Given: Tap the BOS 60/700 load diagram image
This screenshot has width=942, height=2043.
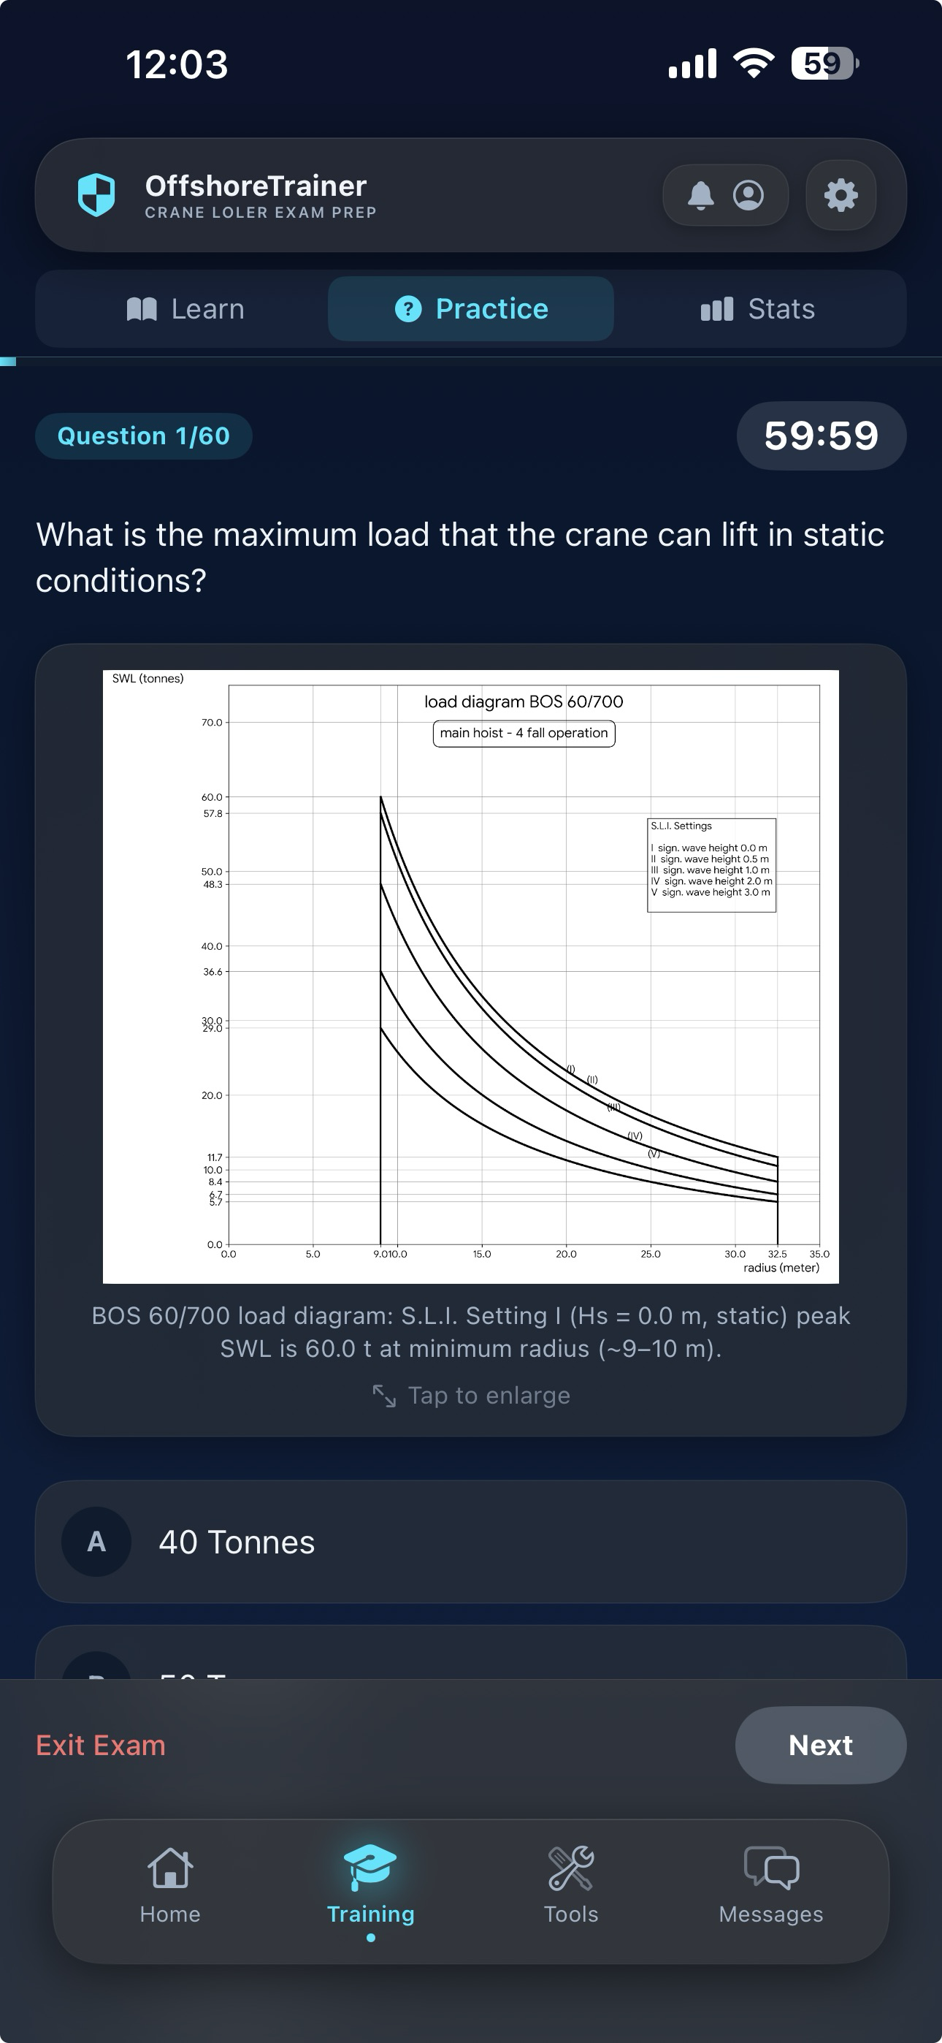Looking at the screenshot, I should click(x=471, y=976).
